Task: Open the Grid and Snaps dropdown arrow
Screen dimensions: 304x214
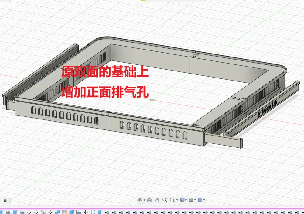Action: 195,200
